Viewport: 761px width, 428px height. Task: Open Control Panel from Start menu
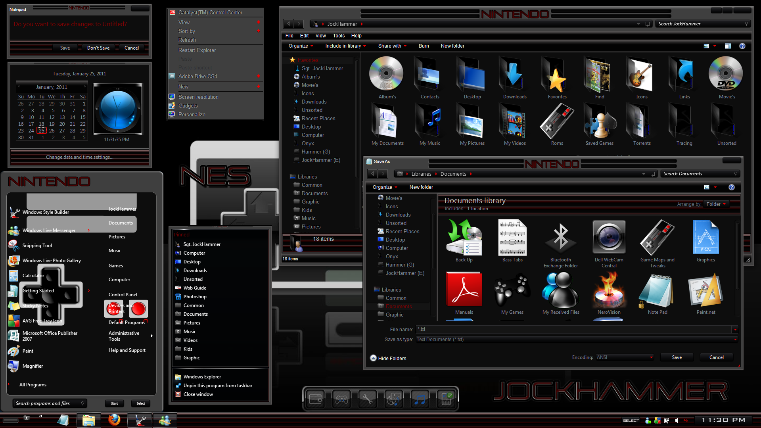pos(123,295)
